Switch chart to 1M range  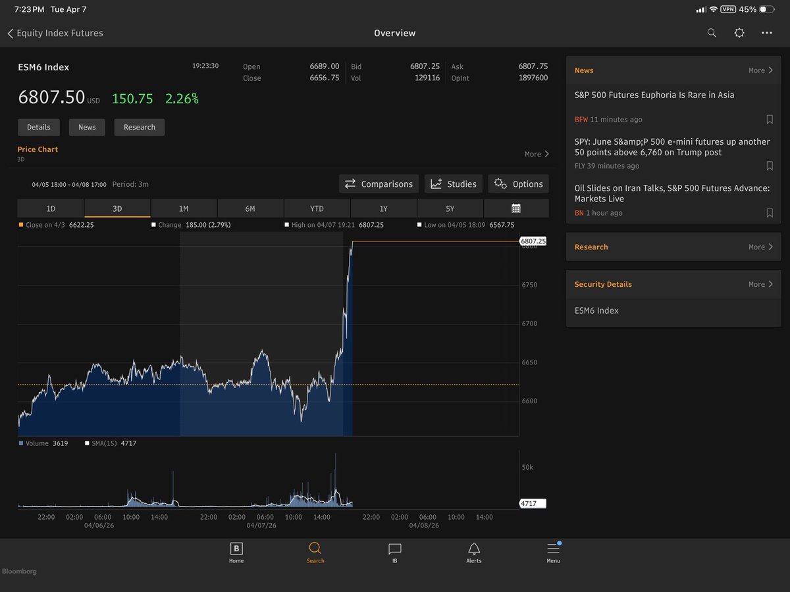tap(184, 209)
